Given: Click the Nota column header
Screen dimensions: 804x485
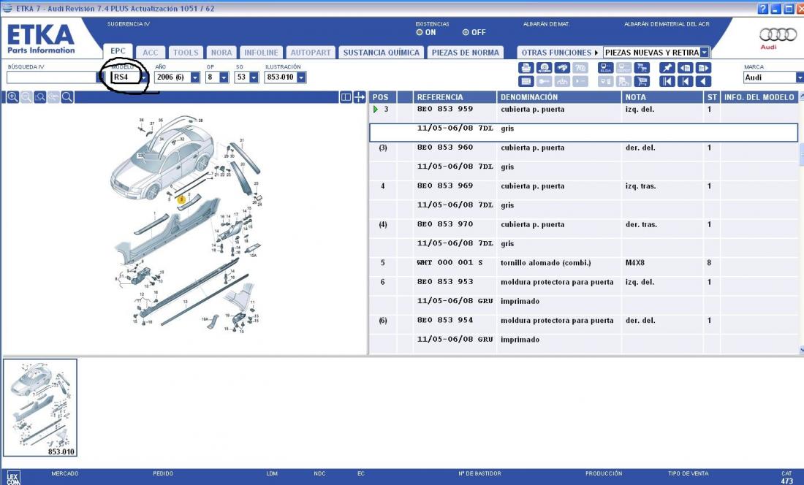Looking at the screenshot, I should pos(662,97).
